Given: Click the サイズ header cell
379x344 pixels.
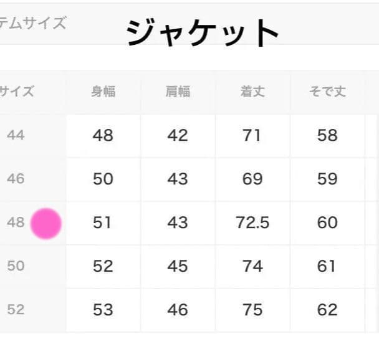Looking at the screenshot, I should pyautogui.click(x=16, y=92).
